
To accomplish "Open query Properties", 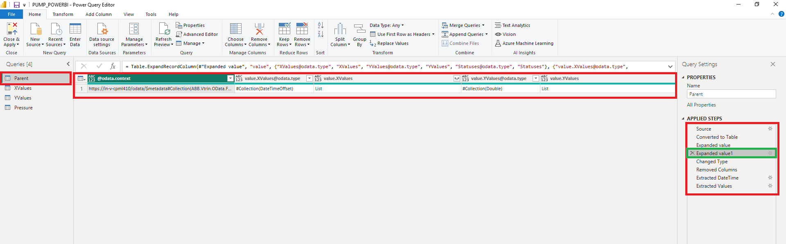I will point(190,25).
